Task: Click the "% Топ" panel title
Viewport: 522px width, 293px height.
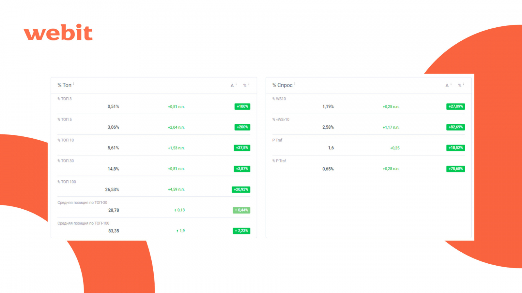Action: [x=64, y=85]
